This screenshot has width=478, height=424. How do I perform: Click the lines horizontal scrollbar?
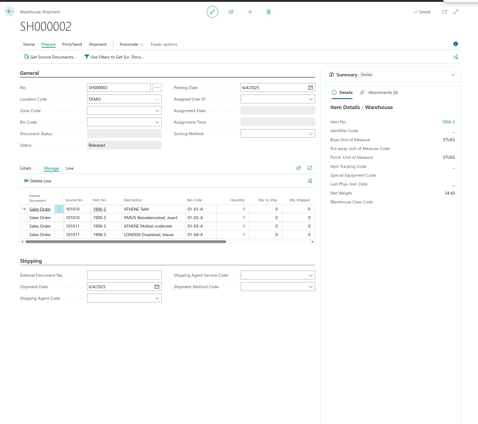(125, 242)
